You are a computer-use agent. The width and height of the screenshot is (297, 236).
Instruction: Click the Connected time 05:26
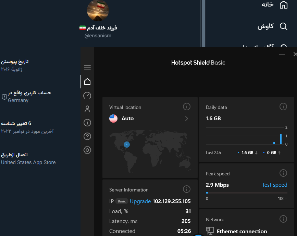point(184,231)
